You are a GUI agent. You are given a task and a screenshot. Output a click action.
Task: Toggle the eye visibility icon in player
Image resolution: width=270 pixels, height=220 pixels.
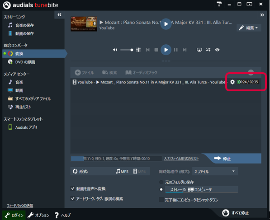[x=217, y=50]
